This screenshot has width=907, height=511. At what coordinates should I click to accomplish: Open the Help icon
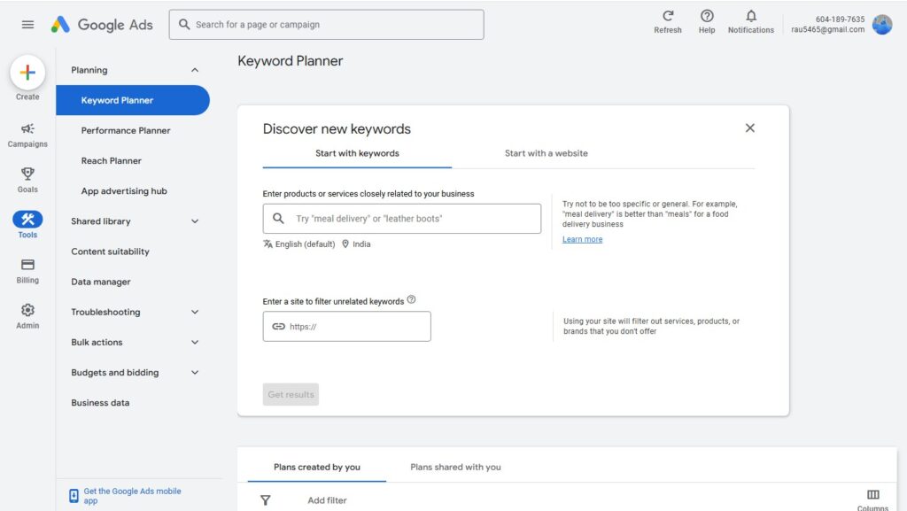tap(707, 16)
